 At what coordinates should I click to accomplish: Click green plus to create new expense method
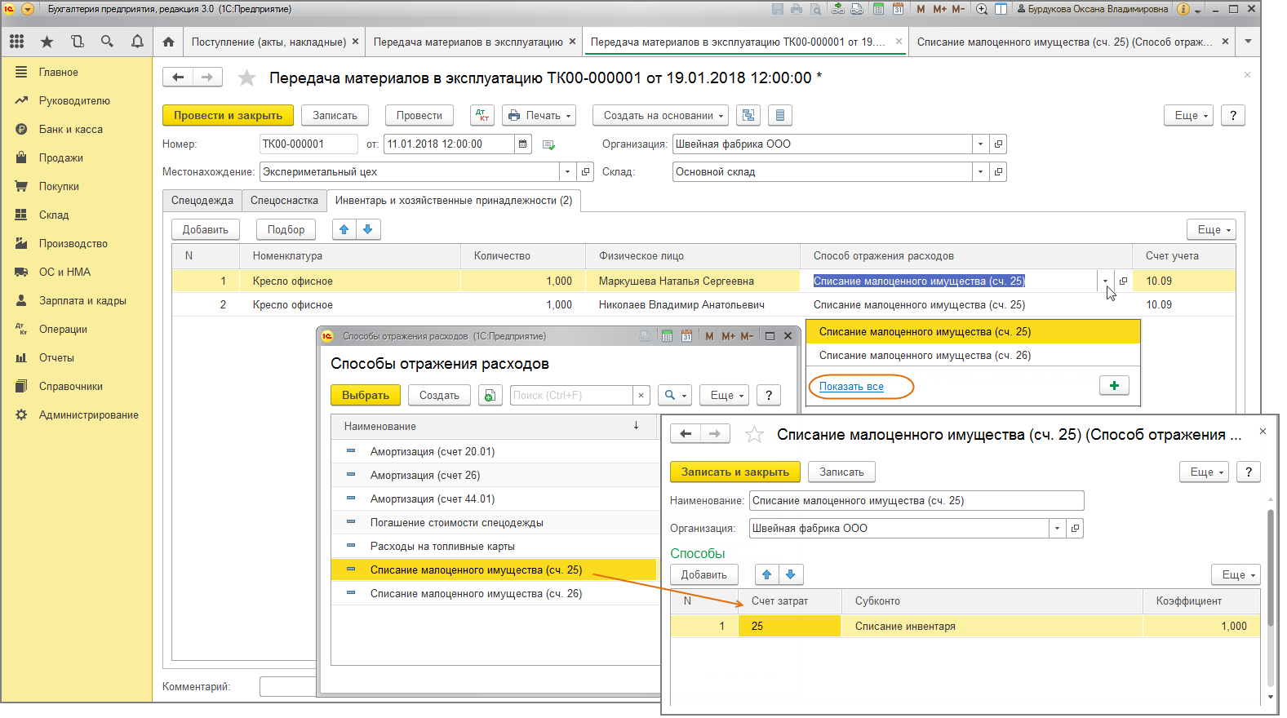pyautogui.click(x=1114, y=385)
